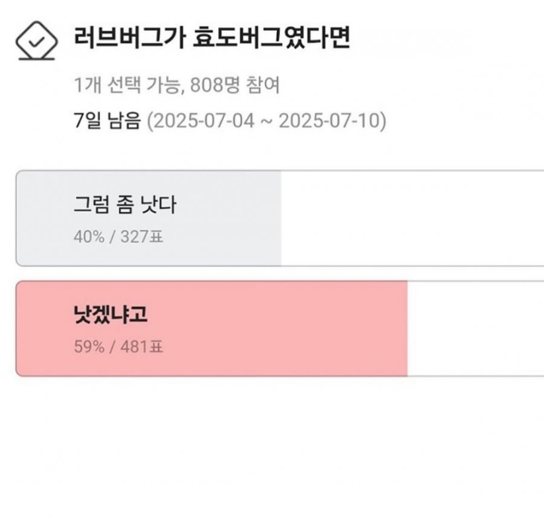
Task: Click the bold '낫겠냐고' option label text
Action: [x=111, y=314]
